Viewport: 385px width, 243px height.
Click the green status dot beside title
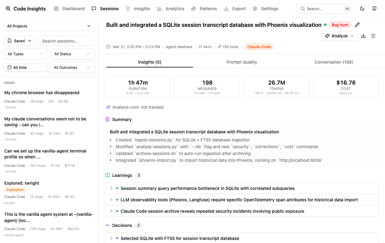pyautogui.click(x=325, y=25)
